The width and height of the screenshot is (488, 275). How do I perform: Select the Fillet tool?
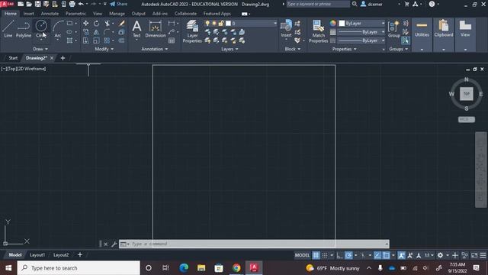tap(107, 32)
